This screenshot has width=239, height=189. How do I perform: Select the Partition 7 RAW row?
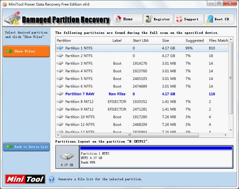click(142, 94)
